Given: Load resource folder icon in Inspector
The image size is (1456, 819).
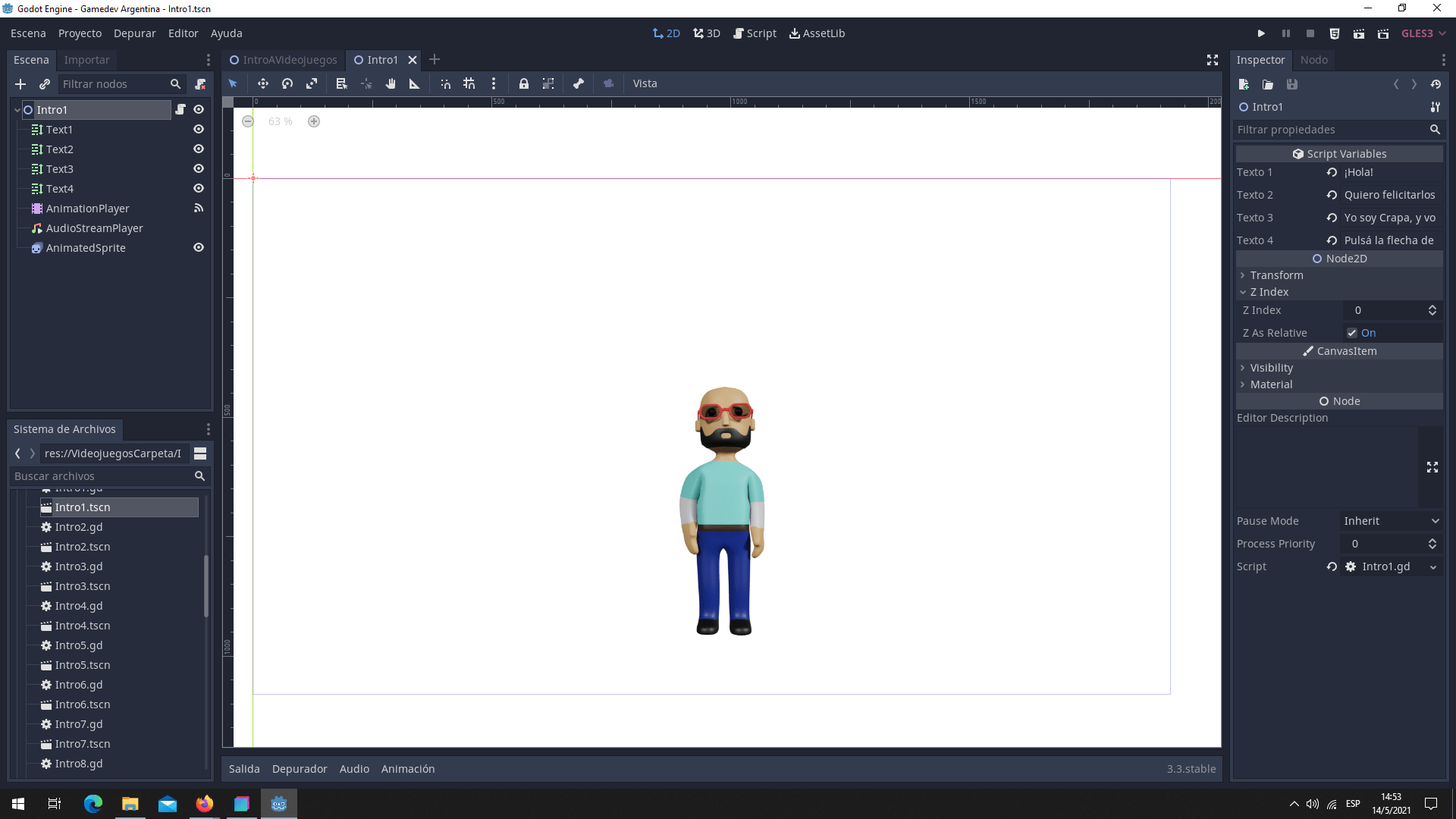Looking at the screenshot, I should [1268, 84].
